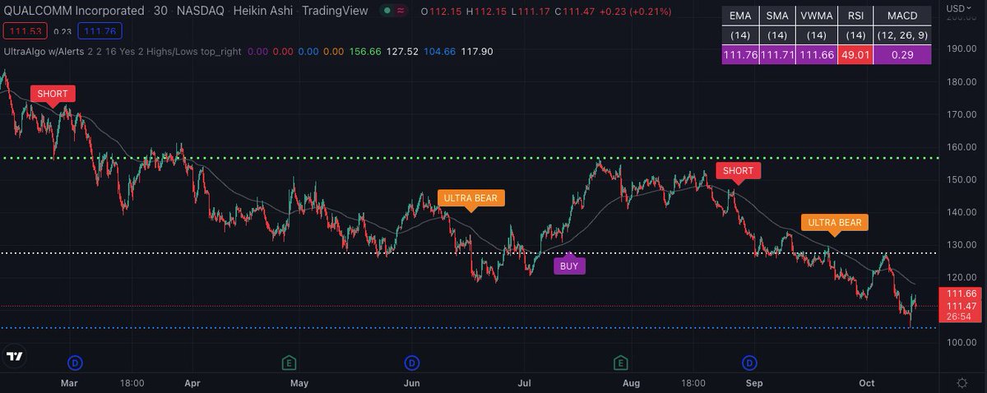The image size is (987, 393).
Task: Click the purple BUY signal label
Action: tap(569, 266)
